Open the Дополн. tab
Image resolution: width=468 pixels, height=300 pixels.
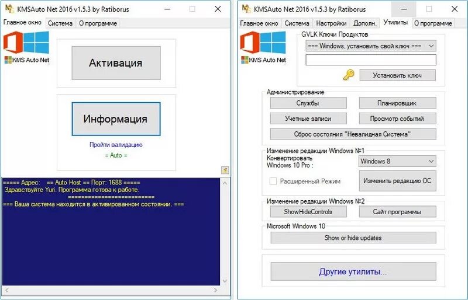[x=365, y=23]
